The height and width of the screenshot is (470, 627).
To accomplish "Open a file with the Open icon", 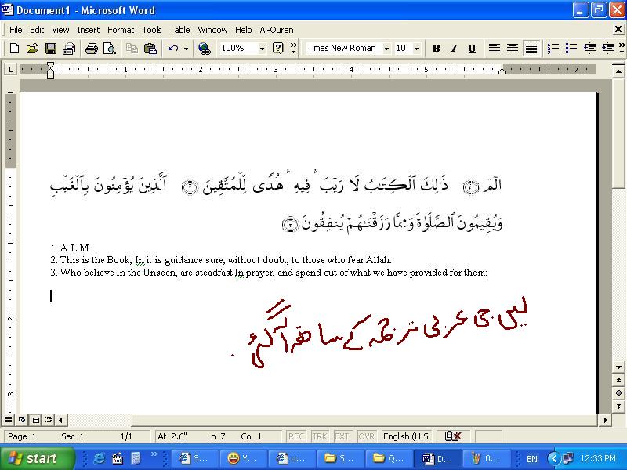I will coord(32,49).
